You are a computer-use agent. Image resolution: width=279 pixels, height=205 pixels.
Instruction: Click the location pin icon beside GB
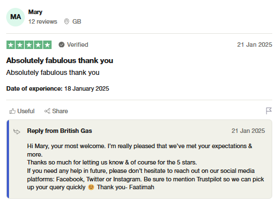click(x=67, y=21)
